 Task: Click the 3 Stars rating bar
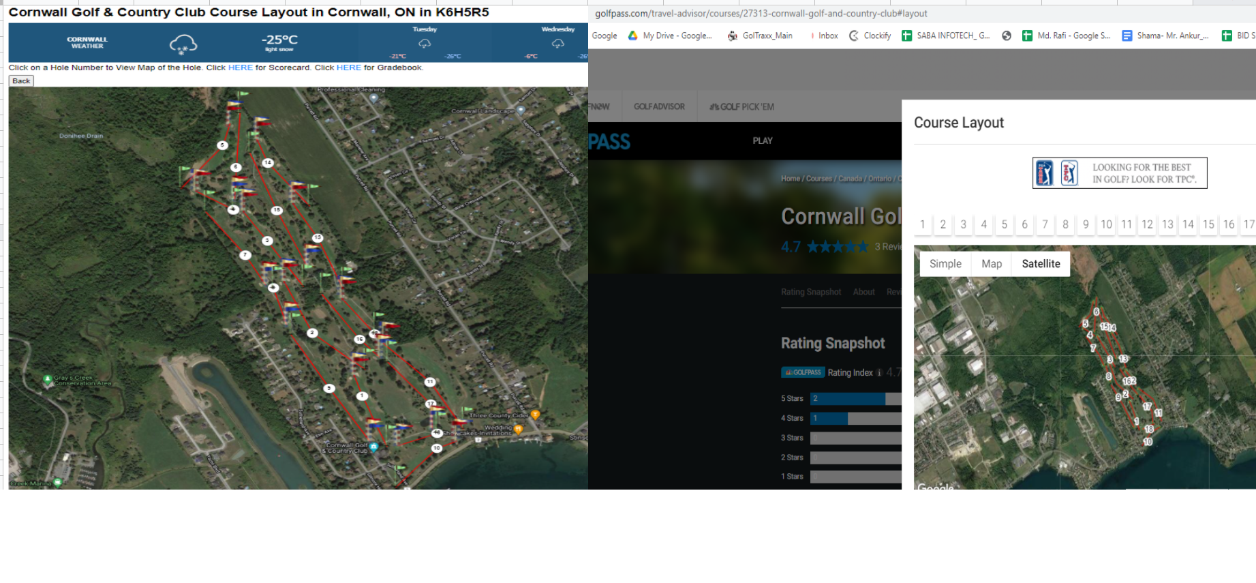coord(855,438)
